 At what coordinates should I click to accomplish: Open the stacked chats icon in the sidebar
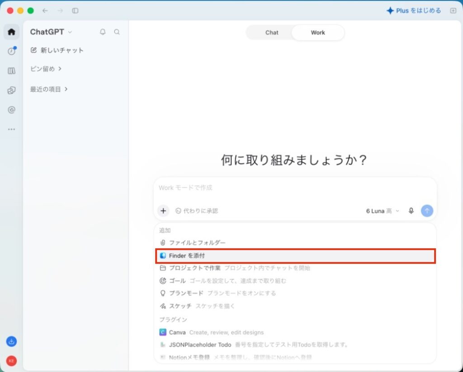coord(11,90)
